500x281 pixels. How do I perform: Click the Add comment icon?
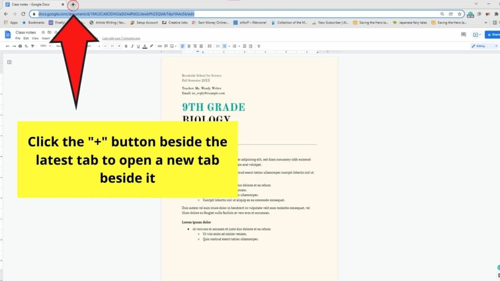click(x=166, y=46)
